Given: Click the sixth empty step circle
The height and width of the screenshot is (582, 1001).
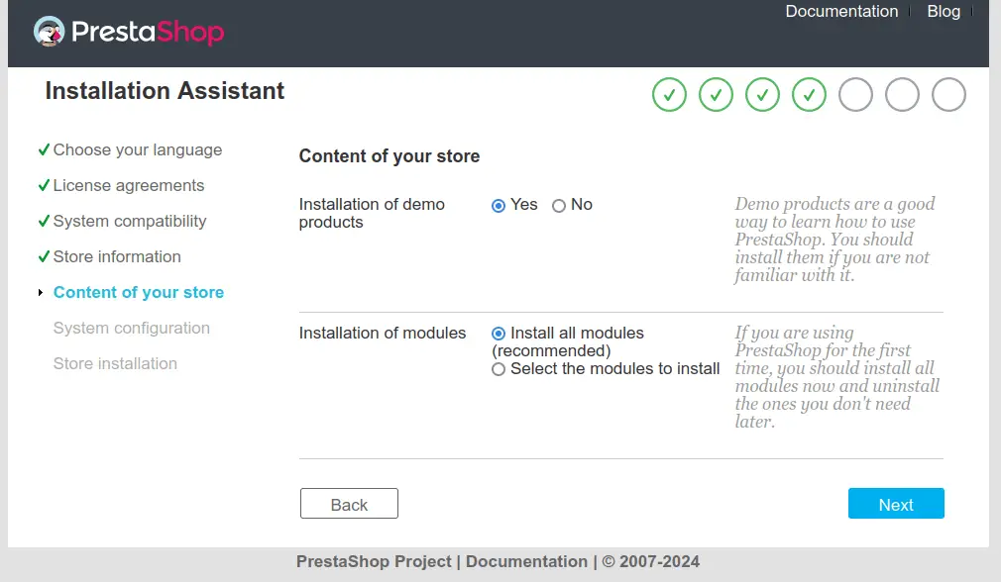Looking at the screenshot, I should (902, 95).
